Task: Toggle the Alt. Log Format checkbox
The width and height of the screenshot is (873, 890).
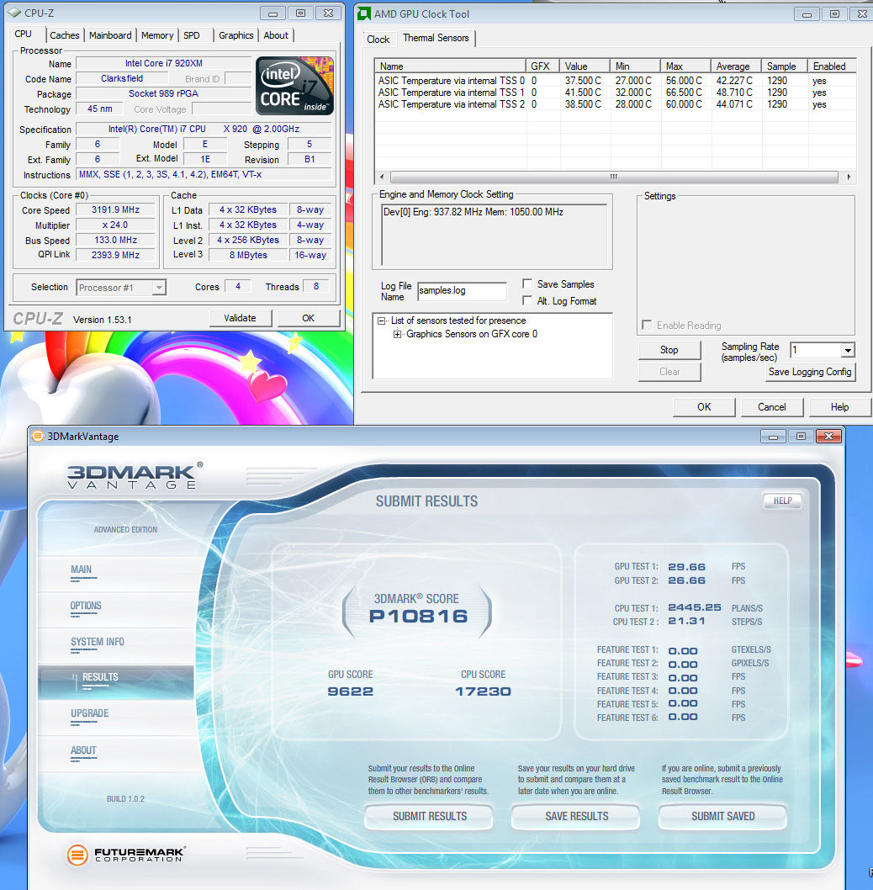Action: click(528, 301)
